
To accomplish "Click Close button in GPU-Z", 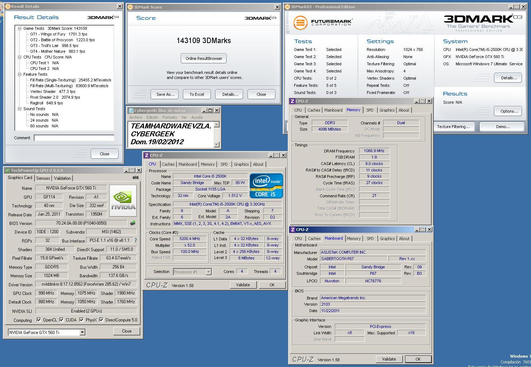I will tap(127, 331).
